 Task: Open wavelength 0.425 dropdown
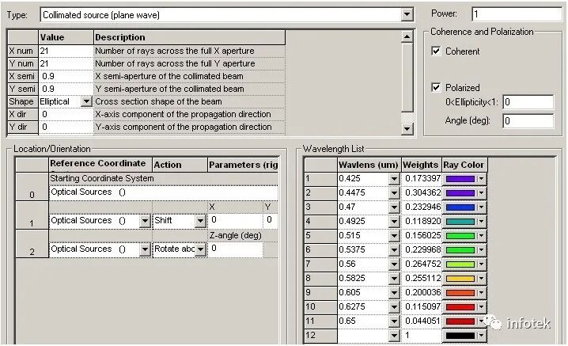(394, 178)
